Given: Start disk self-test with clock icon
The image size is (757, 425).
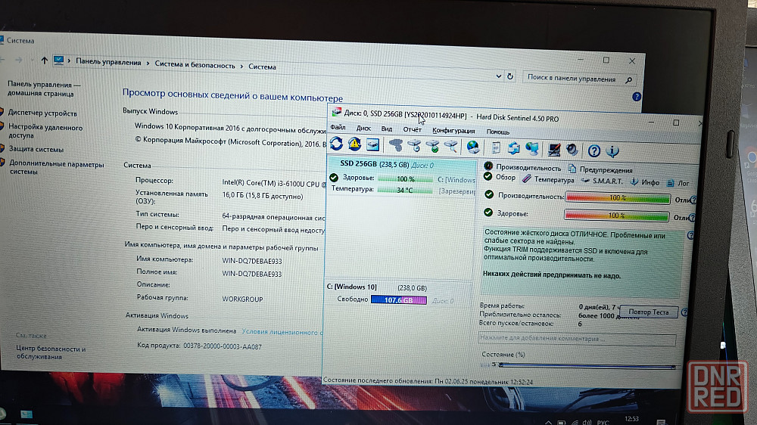Looking at the screenshot, I should coord(414,146).
